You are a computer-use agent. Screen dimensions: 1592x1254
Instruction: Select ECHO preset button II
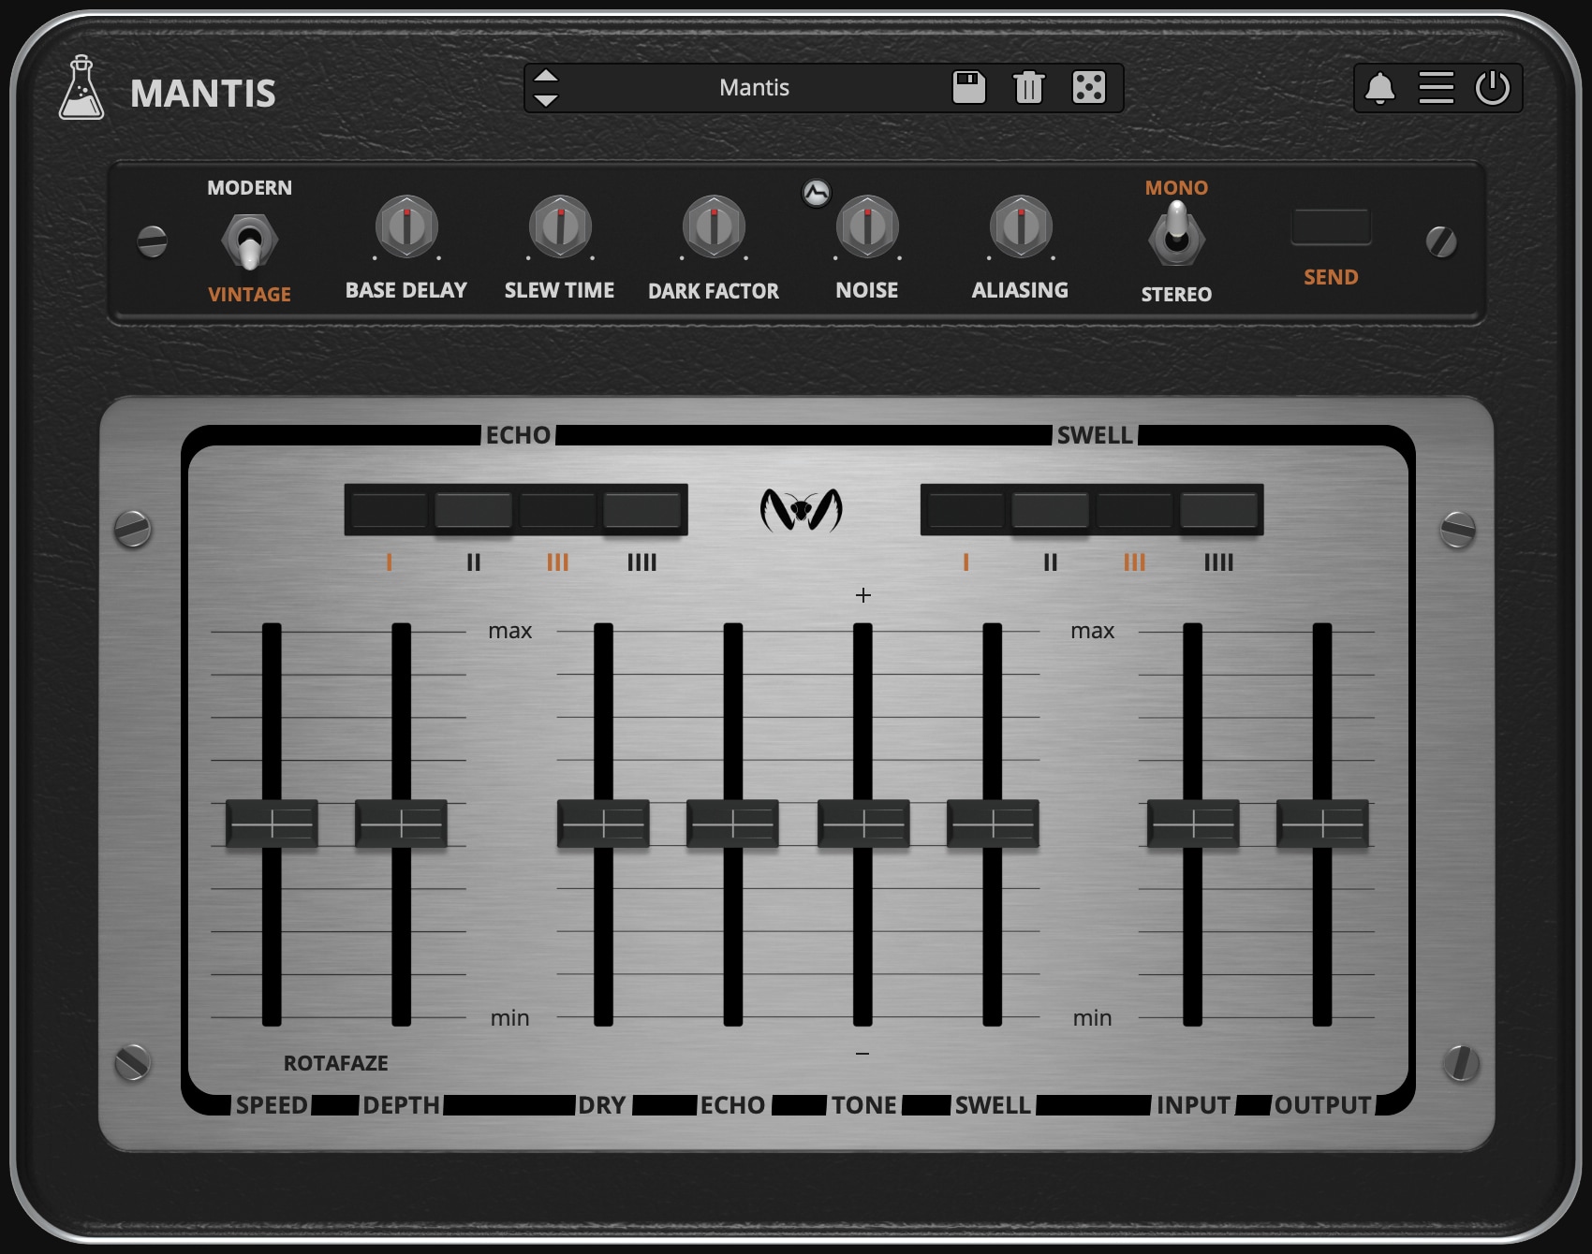pyautogui.click(x=473, y=510)
